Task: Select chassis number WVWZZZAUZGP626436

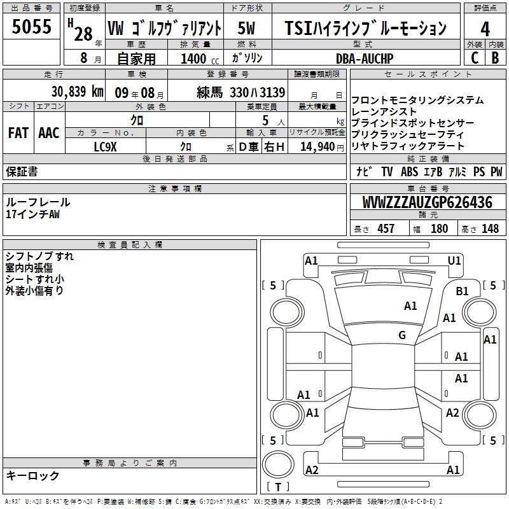Action: point(427,203)
